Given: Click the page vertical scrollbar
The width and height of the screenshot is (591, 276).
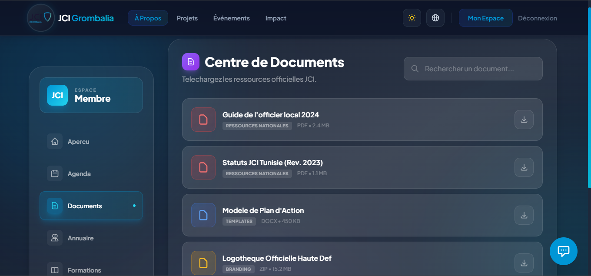Looking at the screenshot, I should tap(589, 98).
